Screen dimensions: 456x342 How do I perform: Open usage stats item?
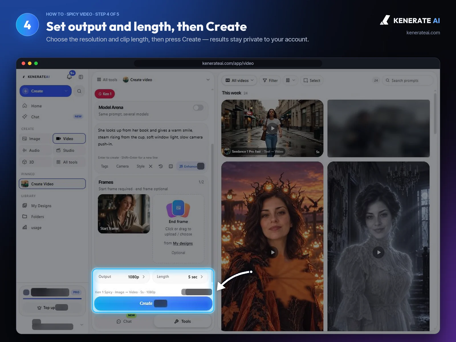[x=36, y=227]
